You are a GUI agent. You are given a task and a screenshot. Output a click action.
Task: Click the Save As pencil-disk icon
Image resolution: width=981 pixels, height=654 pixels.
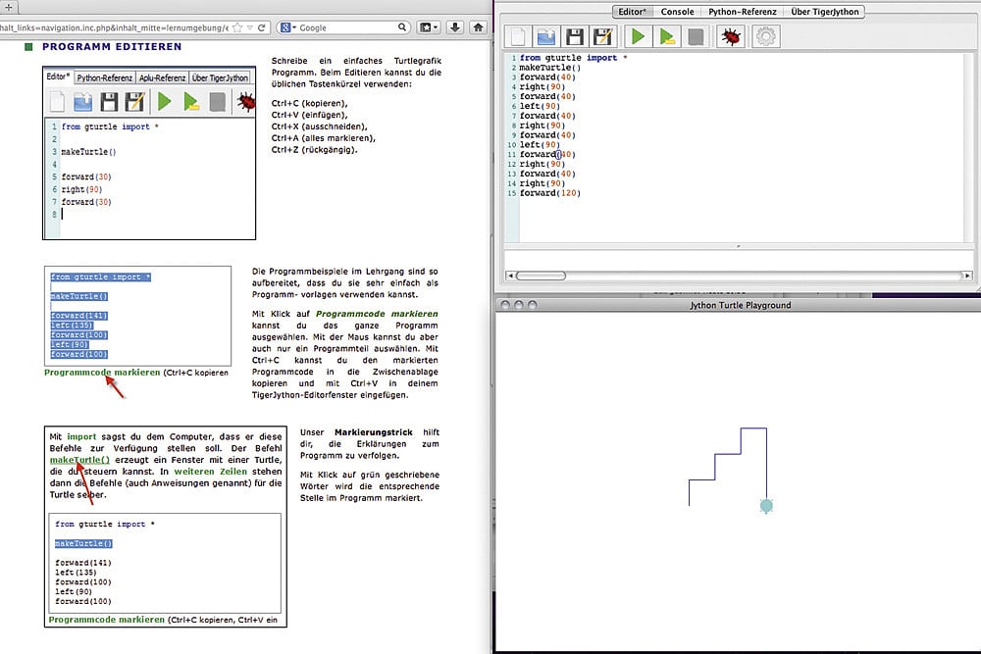coord(603,37)
